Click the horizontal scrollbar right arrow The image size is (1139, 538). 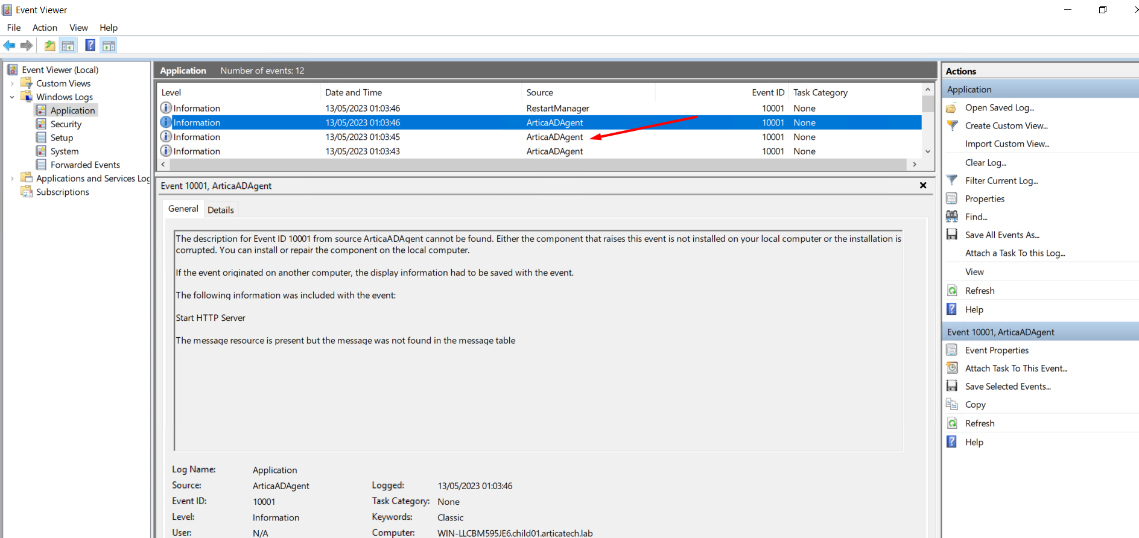[915, 164]
